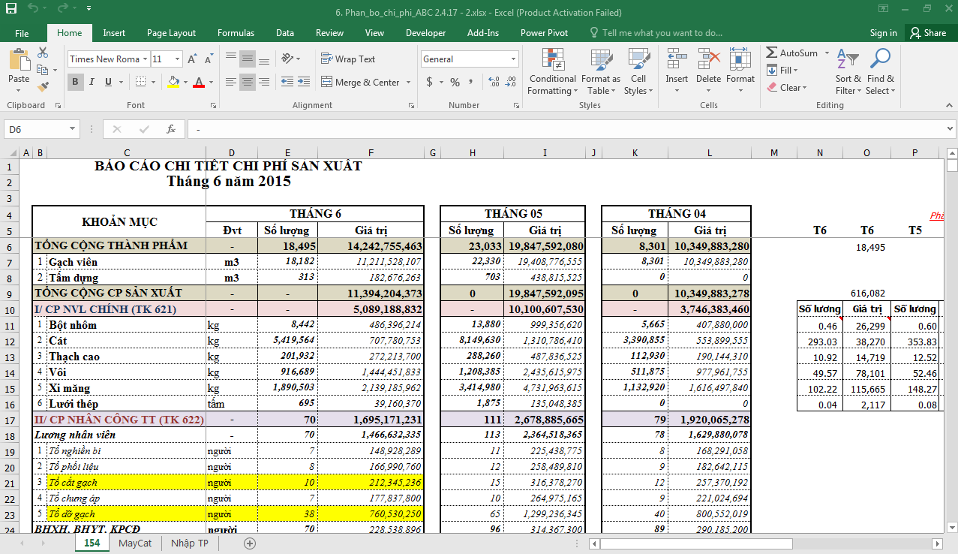Click the formula bar input
The height and width of the screenshot is (554, 958).
(564, 129)
